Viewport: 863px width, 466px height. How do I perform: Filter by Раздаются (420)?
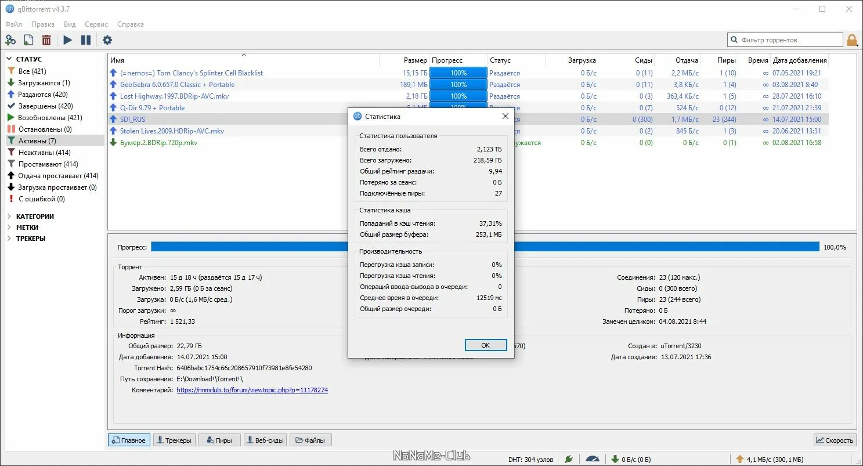point(55,95)
